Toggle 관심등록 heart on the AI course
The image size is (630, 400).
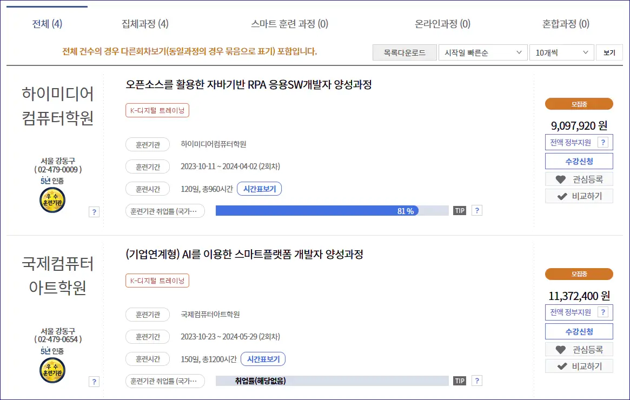[x=579, y=349]
